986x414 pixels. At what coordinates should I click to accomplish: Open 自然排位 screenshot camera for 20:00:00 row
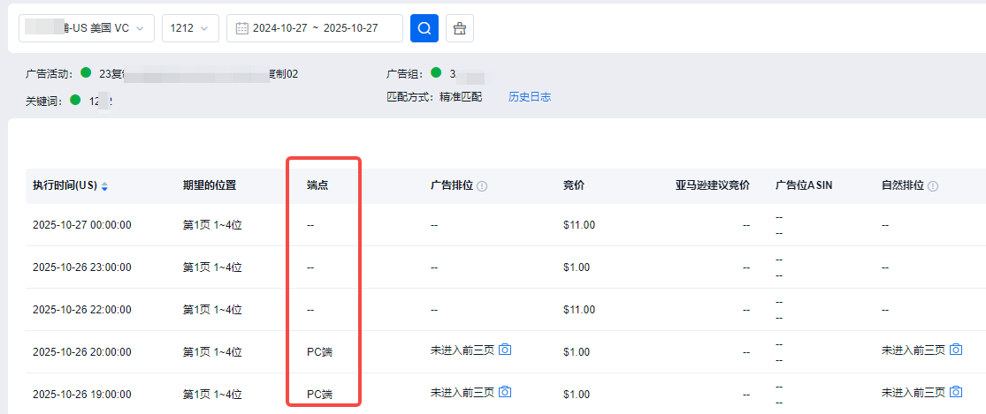click(x=956, y=350)
